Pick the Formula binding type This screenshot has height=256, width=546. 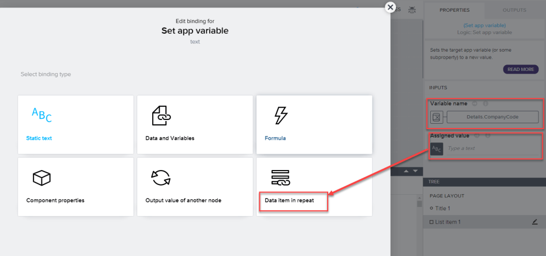pos(314,125)
